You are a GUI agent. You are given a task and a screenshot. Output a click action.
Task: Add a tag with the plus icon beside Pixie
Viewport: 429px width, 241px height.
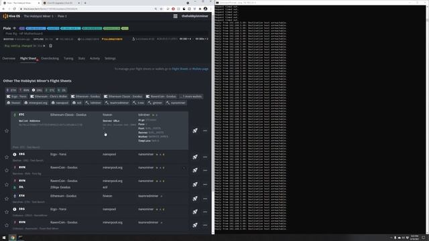pos(15,28)
